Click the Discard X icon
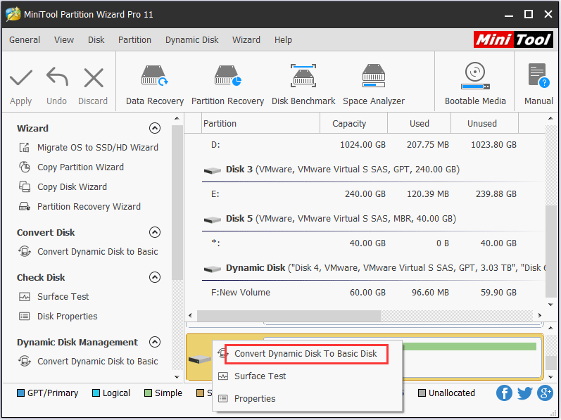The image size is (561, 420). click(93, 77)
